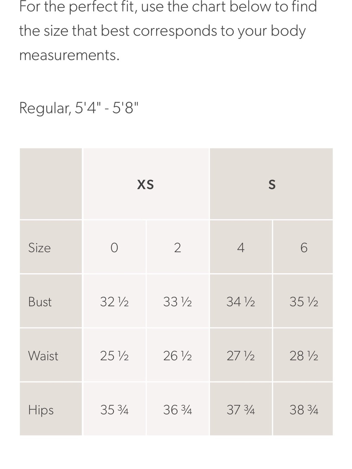Screen dimensions: 352x469
Task: Click bust measurement 34 ½
Action: pyautogui.click(x=241, y=302)
